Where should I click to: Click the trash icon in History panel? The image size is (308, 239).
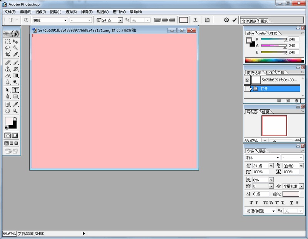point(296,101)
